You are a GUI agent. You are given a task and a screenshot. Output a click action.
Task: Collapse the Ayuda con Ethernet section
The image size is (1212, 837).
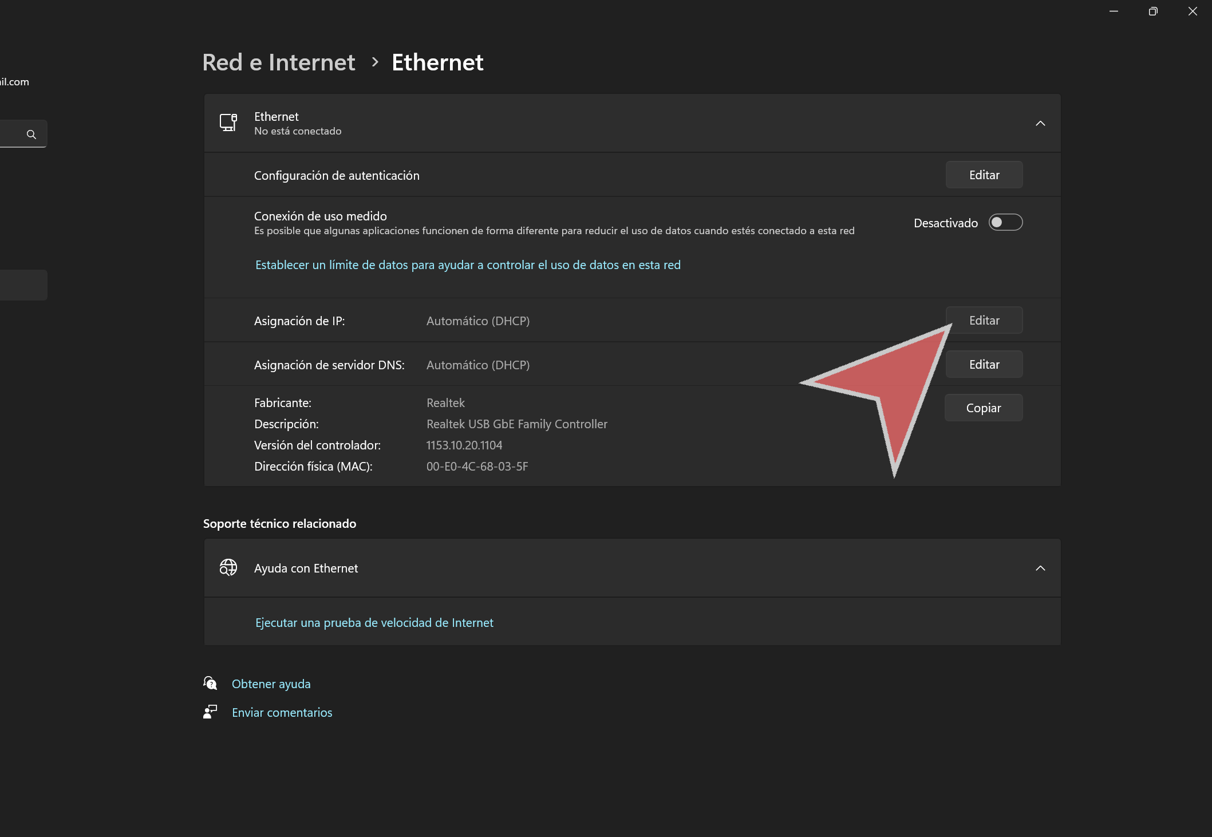(1040, 568)
